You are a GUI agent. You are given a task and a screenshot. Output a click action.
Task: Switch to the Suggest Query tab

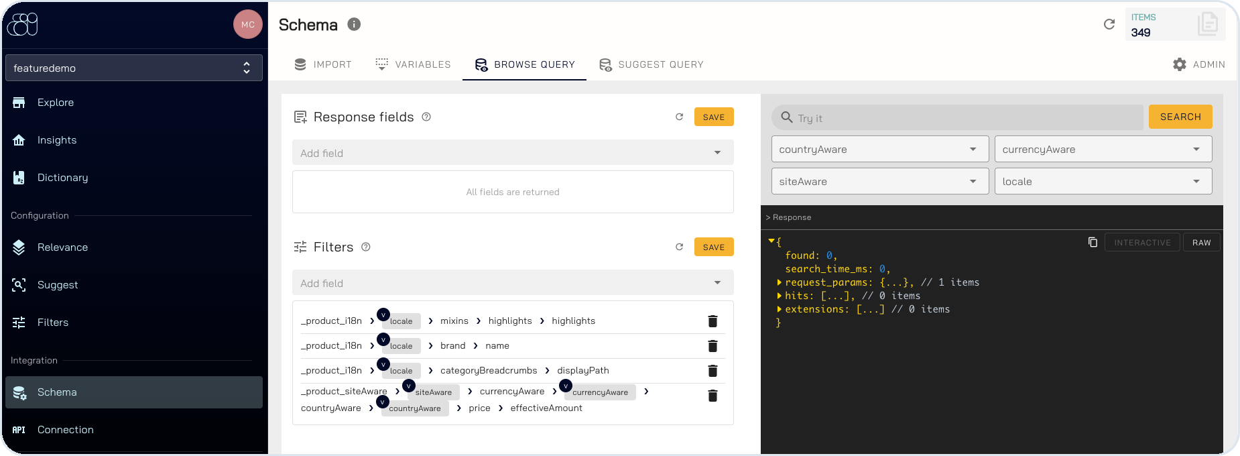coord(652,64)
